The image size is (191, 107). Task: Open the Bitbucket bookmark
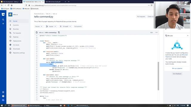(26, 9)
